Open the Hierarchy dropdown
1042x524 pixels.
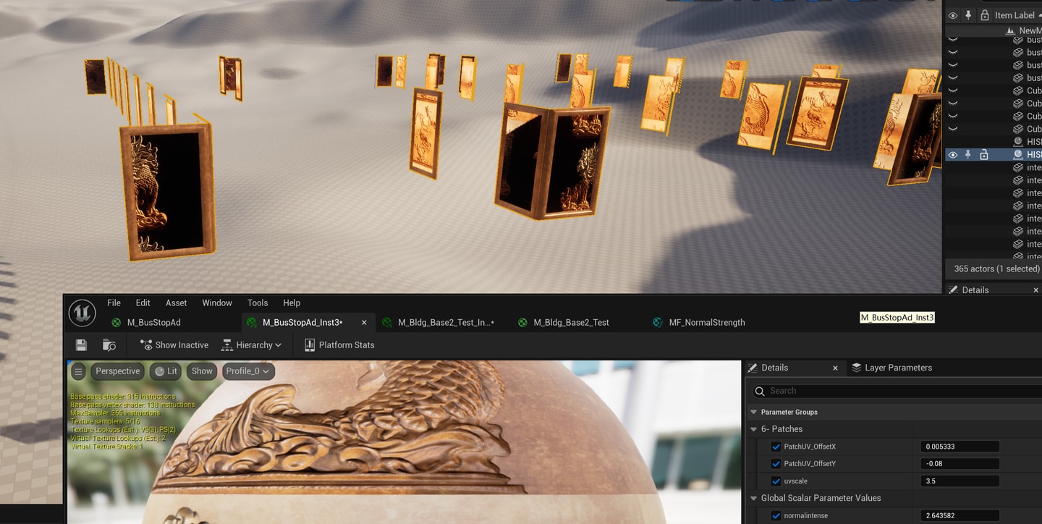251,345
